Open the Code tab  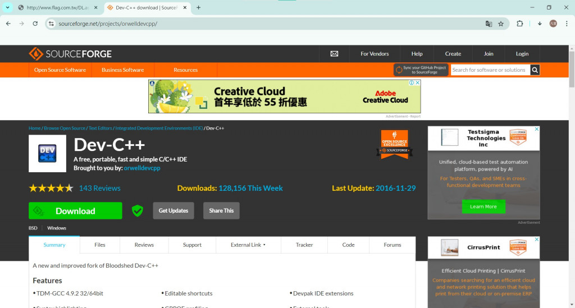(348, 245)
